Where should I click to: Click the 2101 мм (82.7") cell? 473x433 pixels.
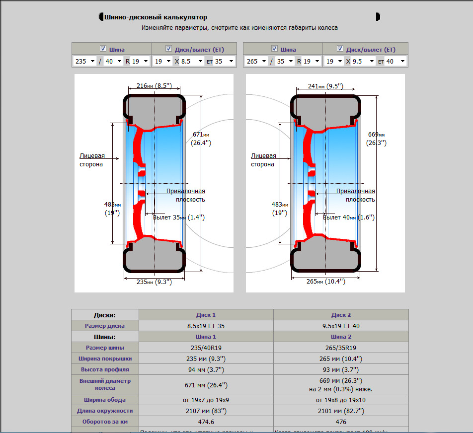pos(341,411)
